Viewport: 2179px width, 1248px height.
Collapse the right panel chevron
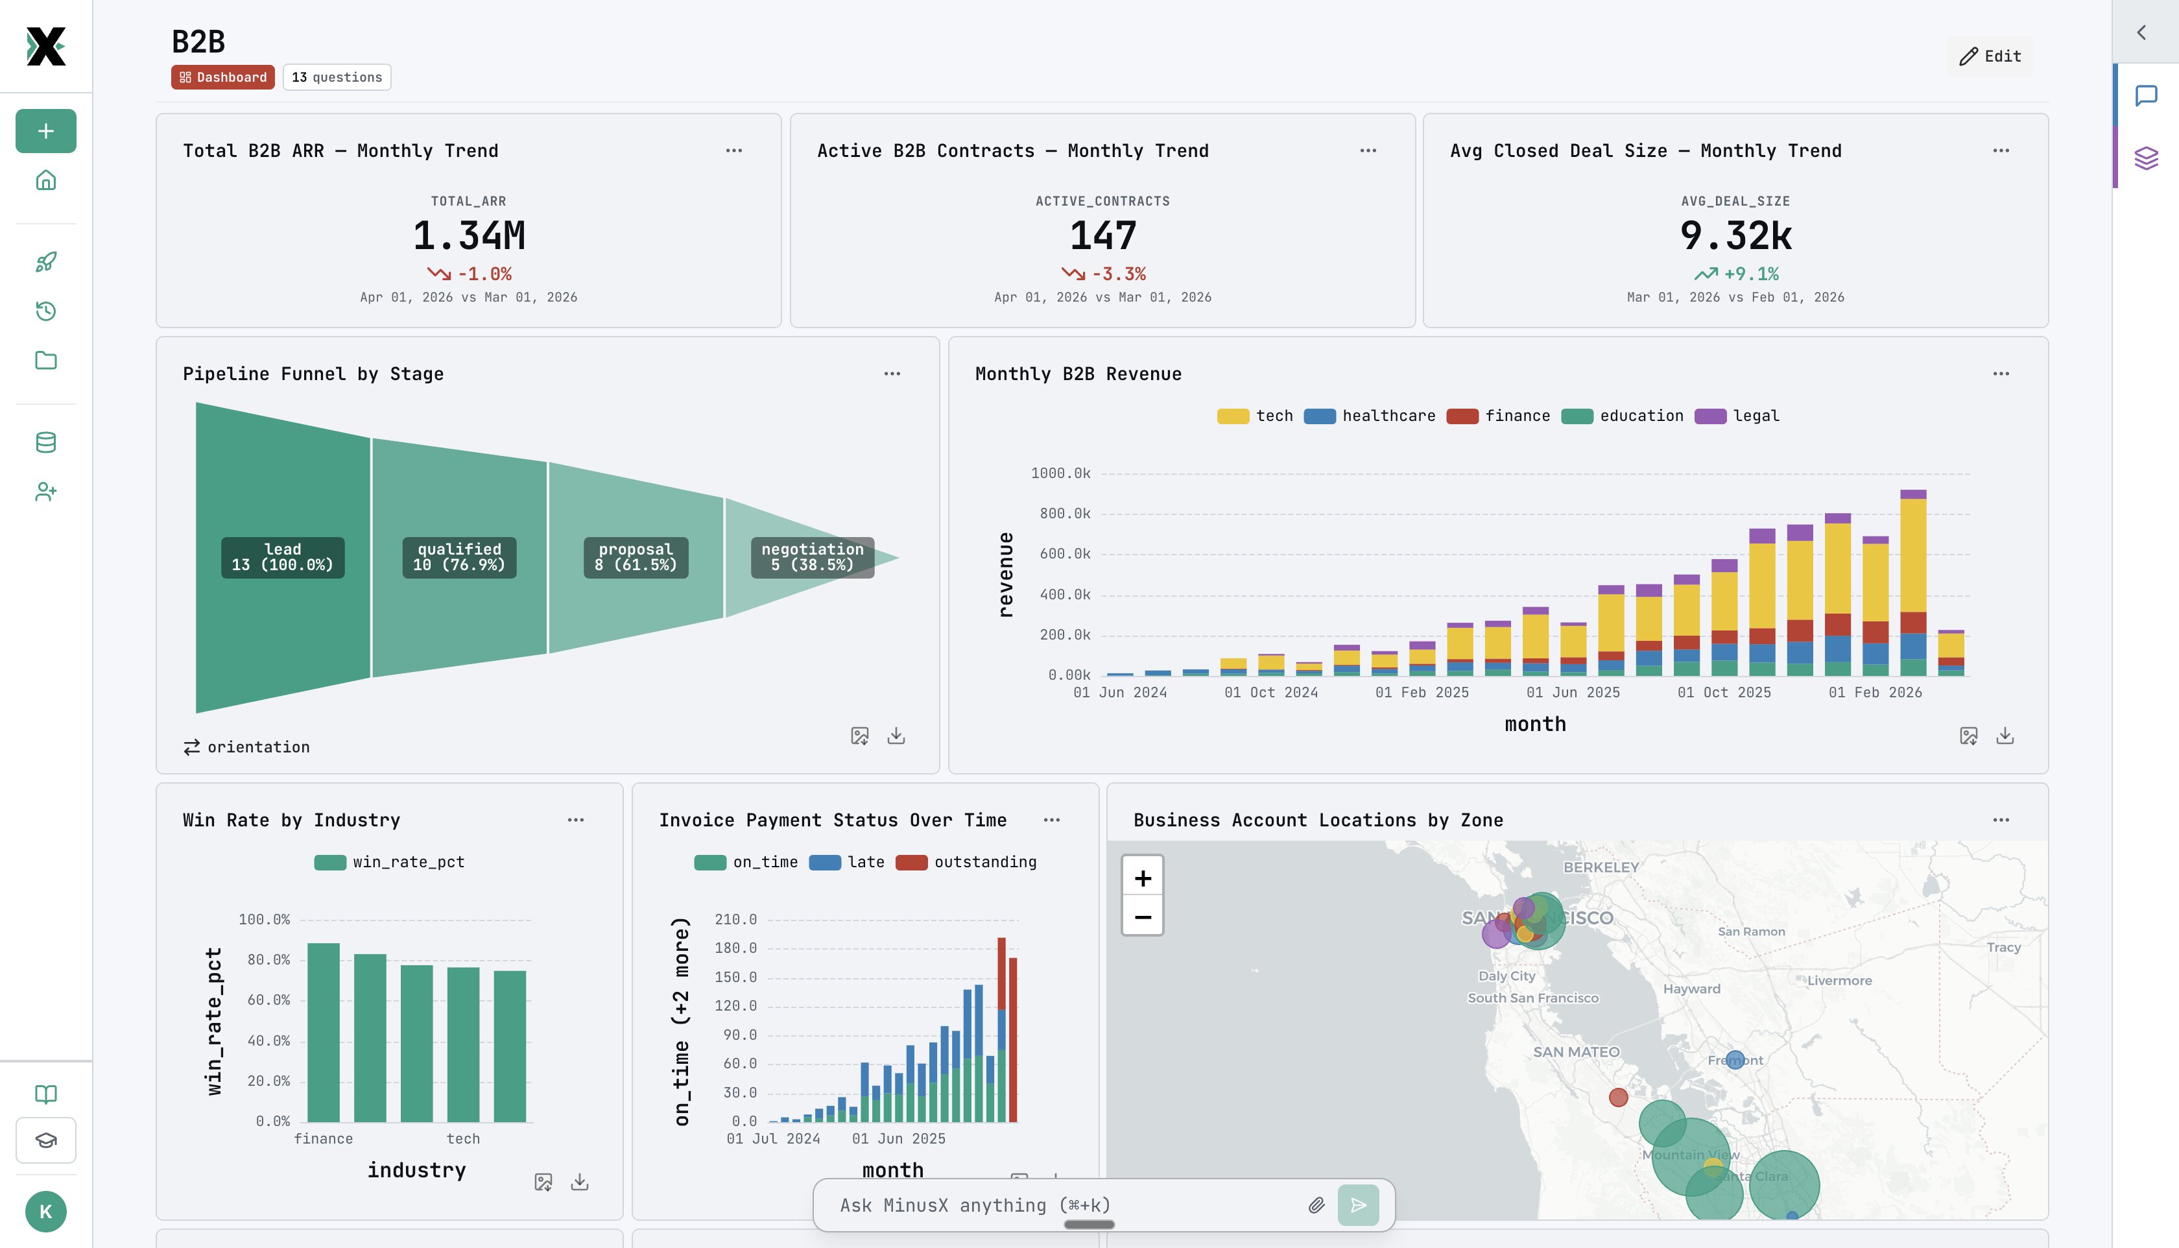coord(2141,32)
